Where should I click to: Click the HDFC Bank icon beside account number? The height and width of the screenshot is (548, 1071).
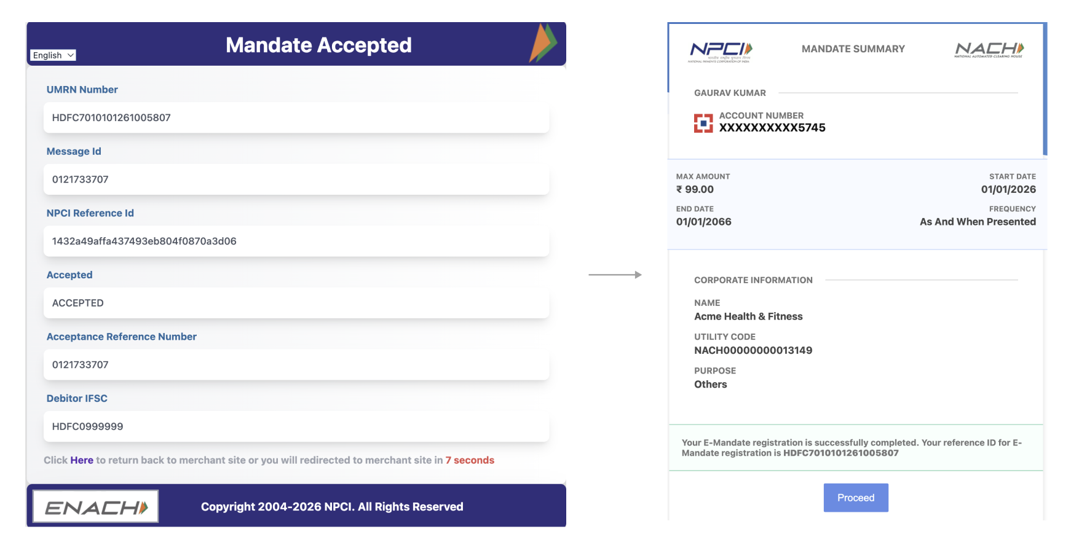pyautogui.click(x=703, y=125)
